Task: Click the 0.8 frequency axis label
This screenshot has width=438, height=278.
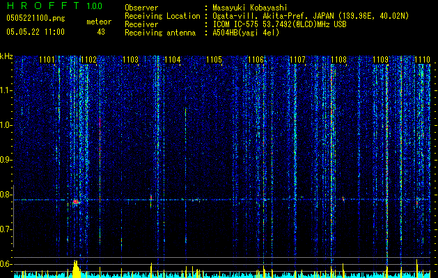Action: 6,195
